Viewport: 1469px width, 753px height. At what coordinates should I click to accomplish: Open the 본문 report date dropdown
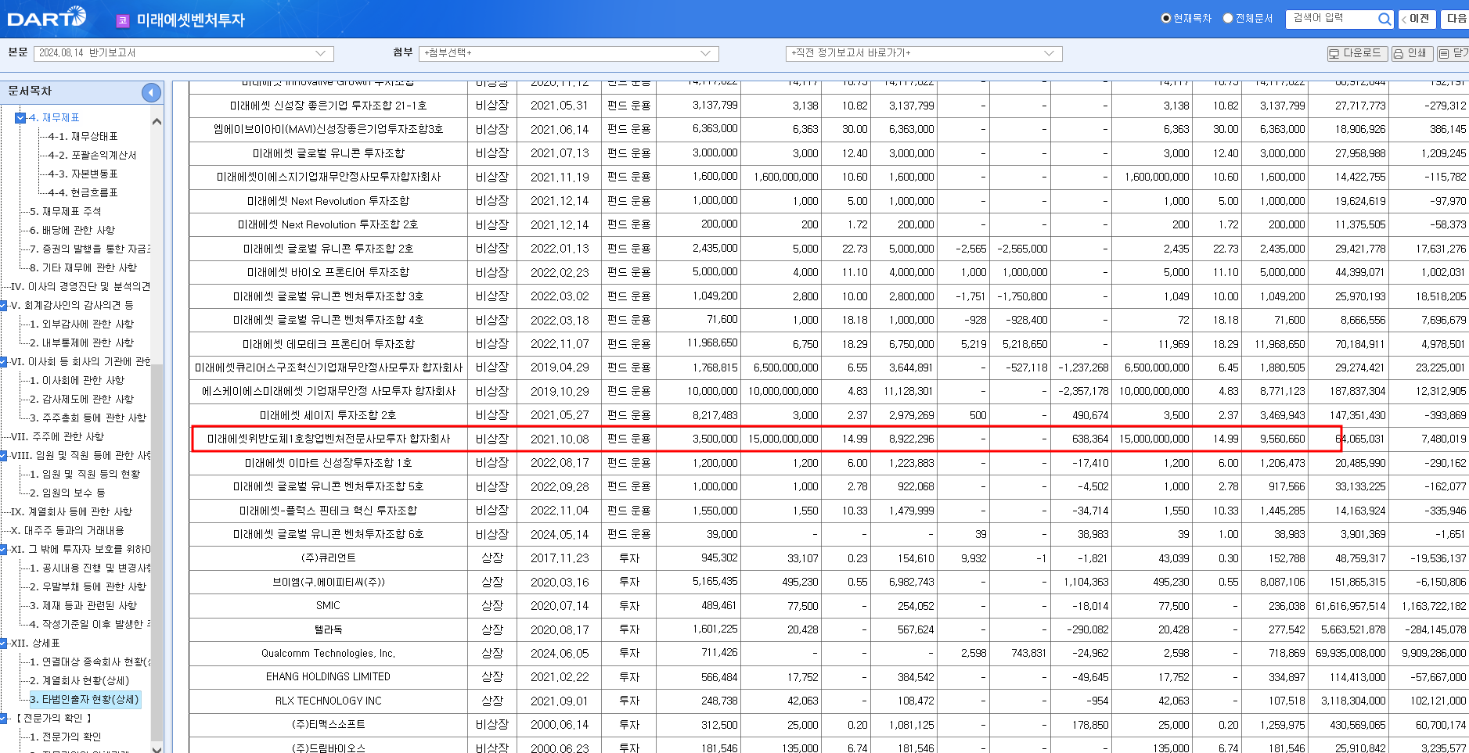click(184, 53)
